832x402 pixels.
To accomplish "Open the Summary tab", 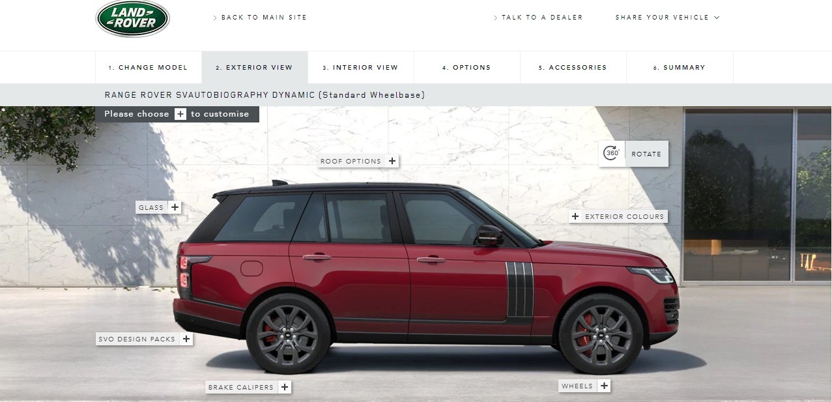I will [x=680, y=67].
